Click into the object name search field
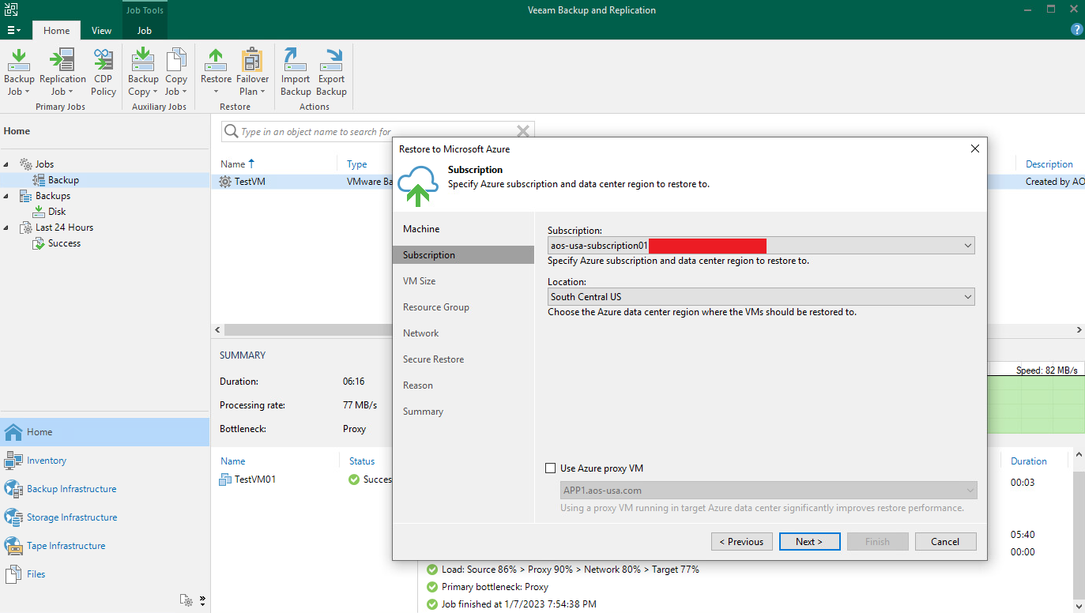The image size is (1085, 613). coord(376,131)
